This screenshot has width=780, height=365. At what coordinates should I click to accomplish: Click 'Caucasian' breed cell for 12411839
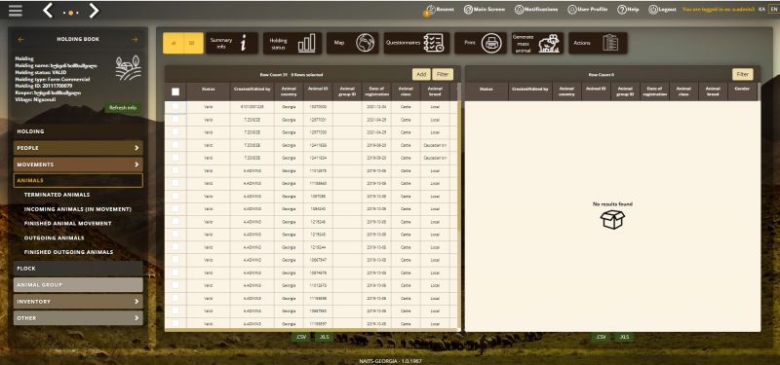[435, 145]
